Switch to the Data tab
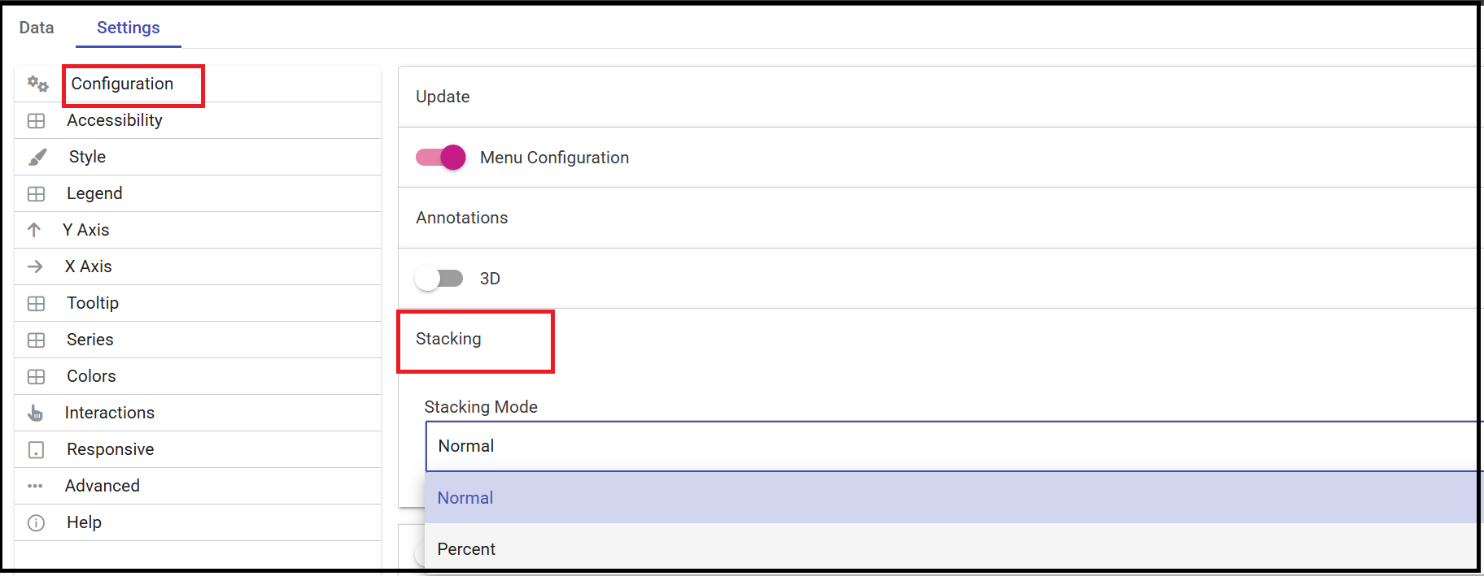 coord(37,28)
